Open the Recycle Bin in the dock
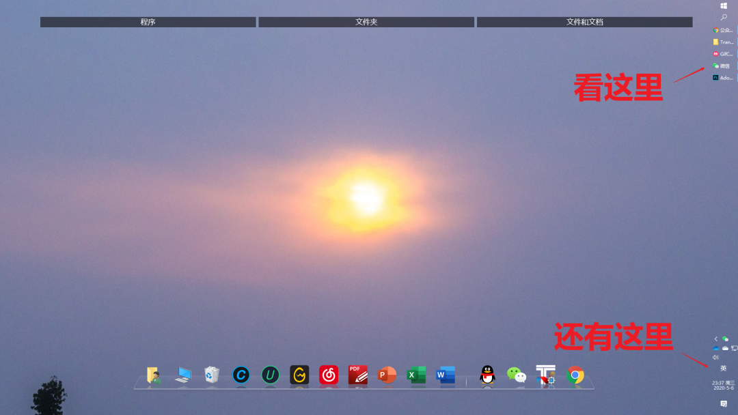The width and height of the screenshot is (738, 415). pyautogui.click(x=211, y=374)
